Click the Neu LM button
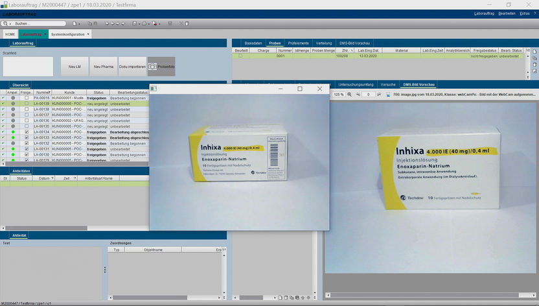Screen dimensions: 539x306 [75, 66]
